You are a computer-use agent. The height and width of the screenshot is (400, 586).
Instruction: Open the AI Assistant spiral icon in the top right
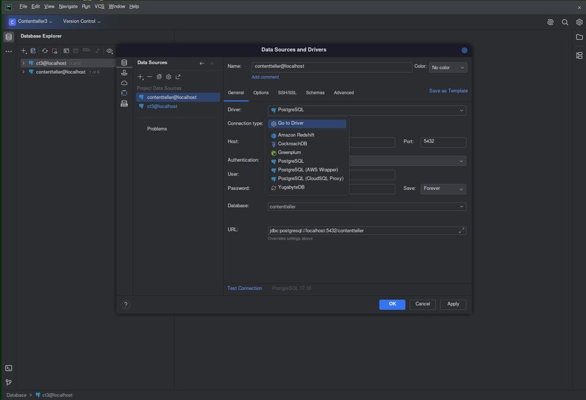550,22
